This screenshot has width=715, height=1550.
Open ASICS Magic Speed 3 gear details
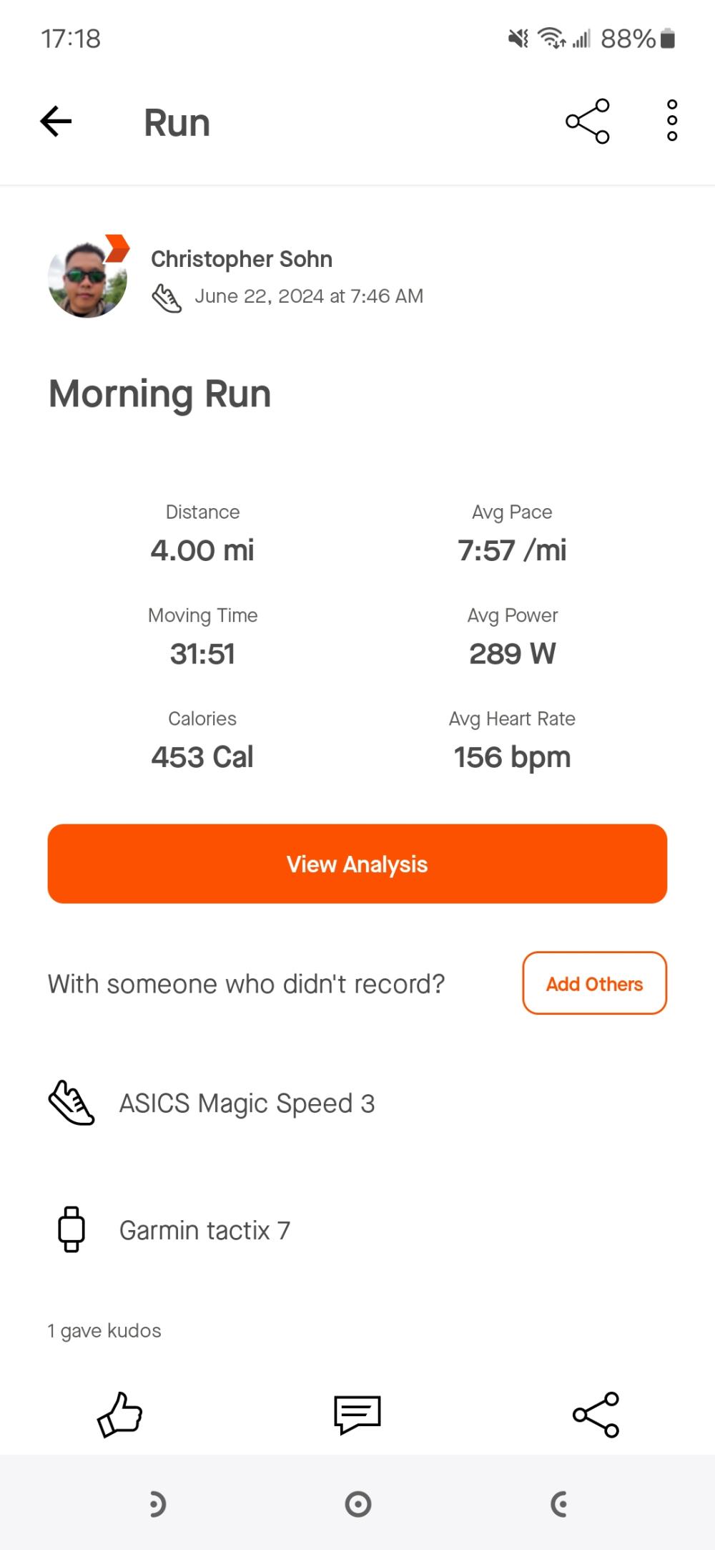247,1103
